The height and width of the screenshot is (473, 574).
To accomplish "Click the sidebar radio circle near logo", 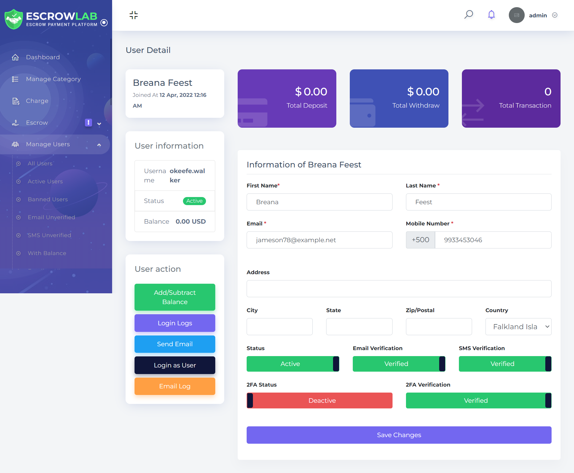I will click(x=104, y=23).
